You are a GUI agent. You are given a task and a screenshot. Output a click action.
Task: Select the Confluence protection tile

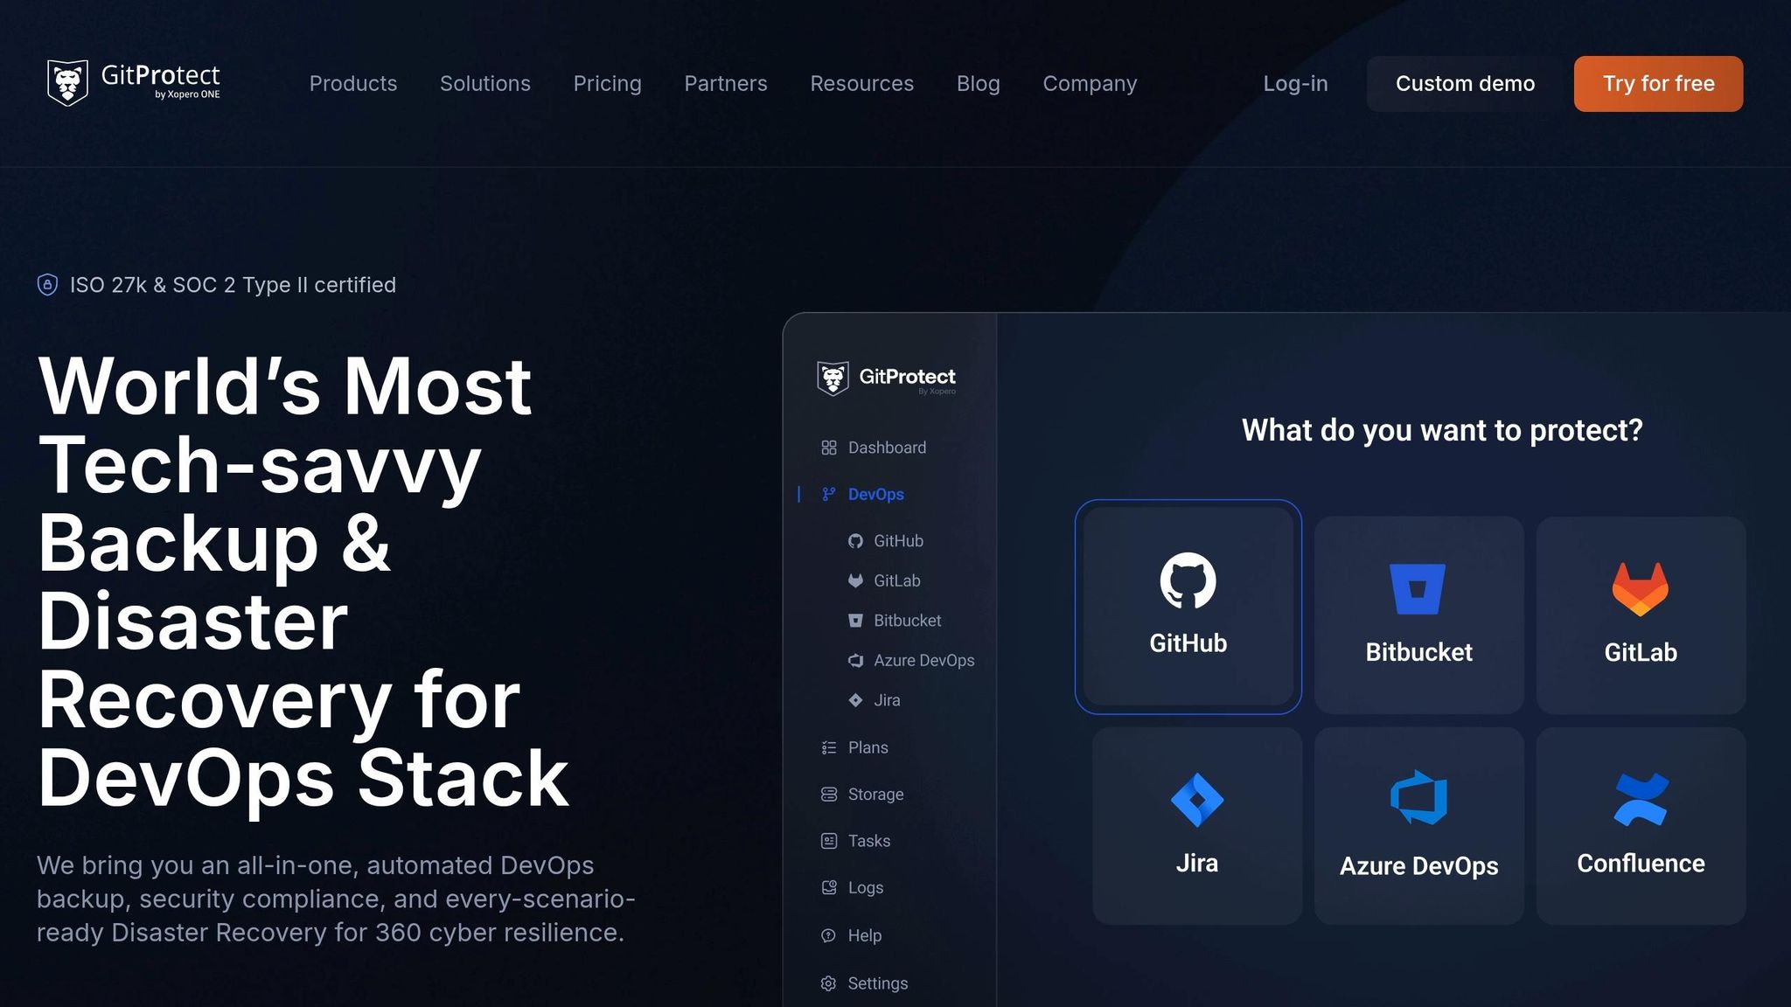coord(1641,823)
